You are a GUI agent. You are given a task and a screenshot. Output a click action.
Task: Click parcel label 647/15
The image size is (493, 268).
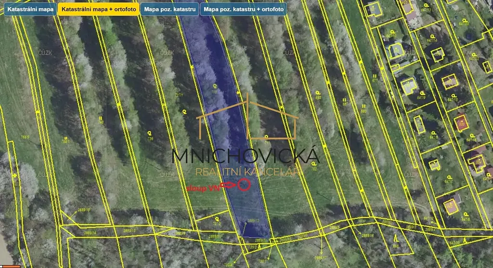(454, 100)
